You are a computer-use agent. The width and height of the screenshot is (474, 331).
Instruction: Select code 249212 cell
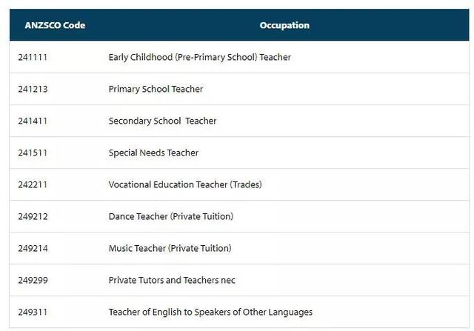click(33, 216)
